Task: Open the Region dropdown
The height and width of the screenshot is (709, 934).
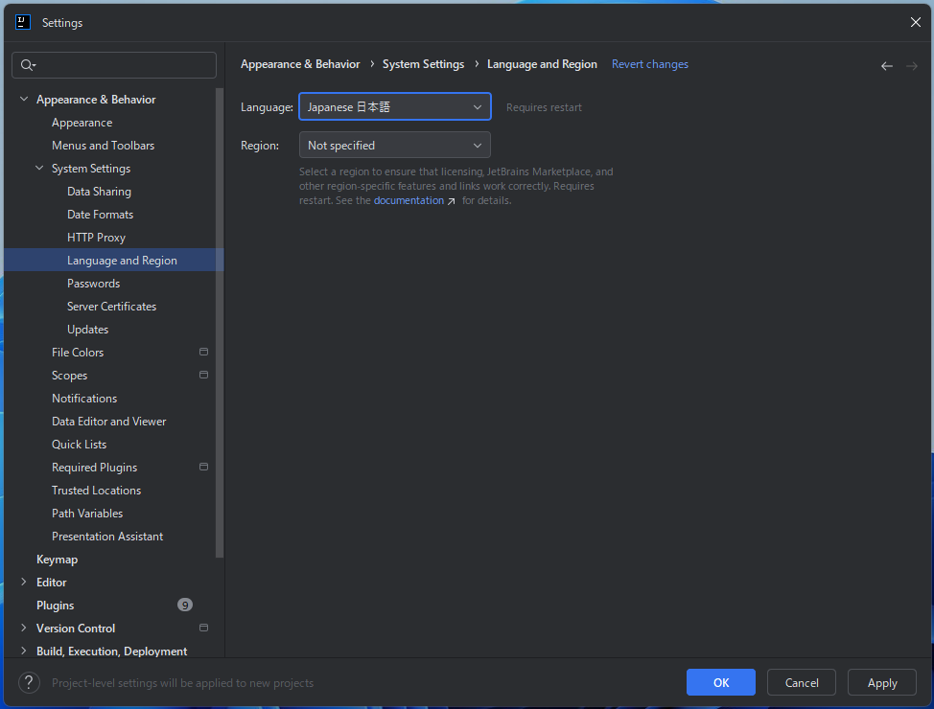Action: (x=394, y=146)
